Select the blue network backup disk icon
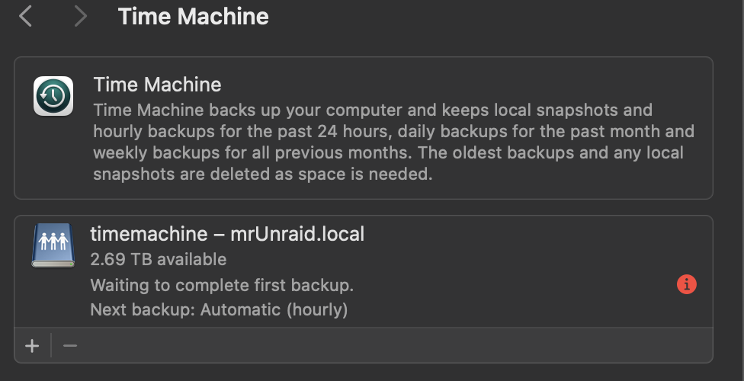The image size is (744, 381). 53,245
